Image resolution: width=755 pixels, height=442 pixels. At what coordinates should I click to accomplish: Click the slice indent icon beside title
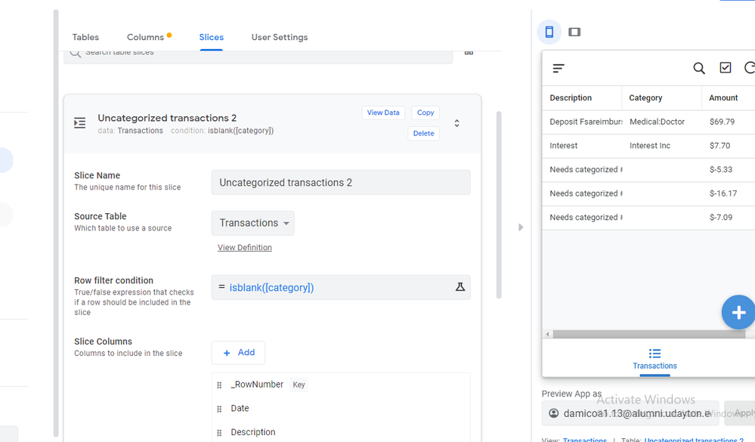pos(80,122)
